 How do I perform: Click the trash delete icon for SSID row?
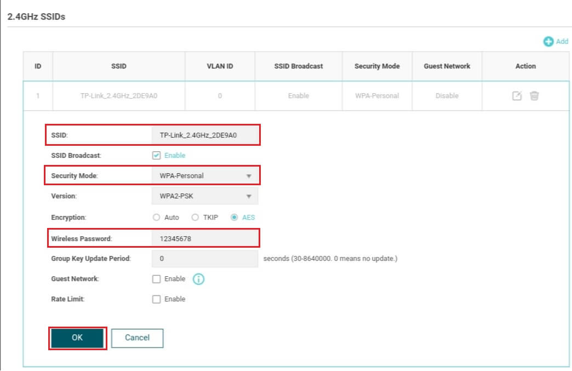(534, 96)
